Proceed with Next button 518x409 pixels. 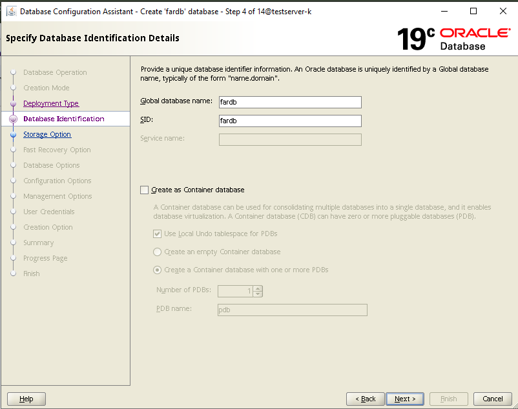click(405, 399)
